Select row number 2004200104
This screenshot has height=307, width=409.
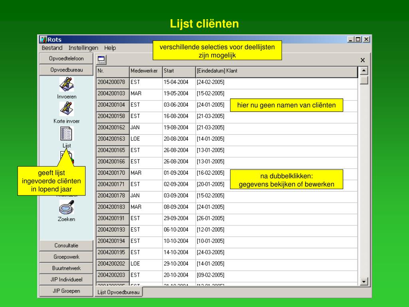point(113,105)
